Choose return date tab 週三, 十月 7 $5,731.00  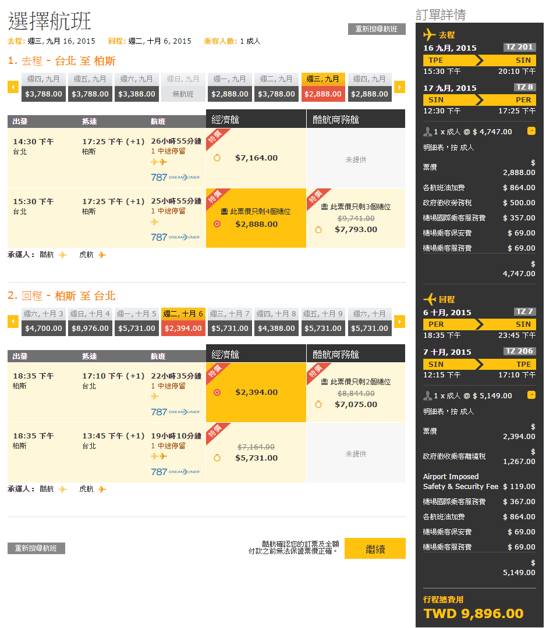tap(230, 322)
